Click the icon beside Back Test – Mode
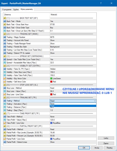Screen dimensions: 117x151 (5, 21)
